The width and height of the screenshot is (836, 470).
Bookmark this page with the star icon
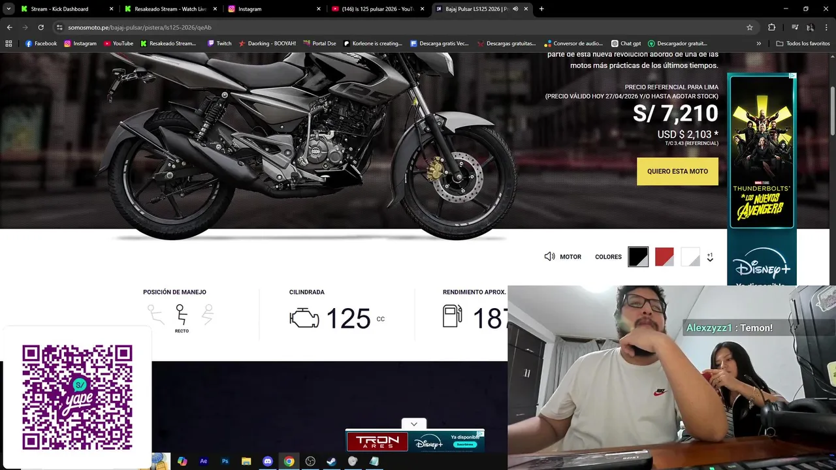click(x=750, y=27)
